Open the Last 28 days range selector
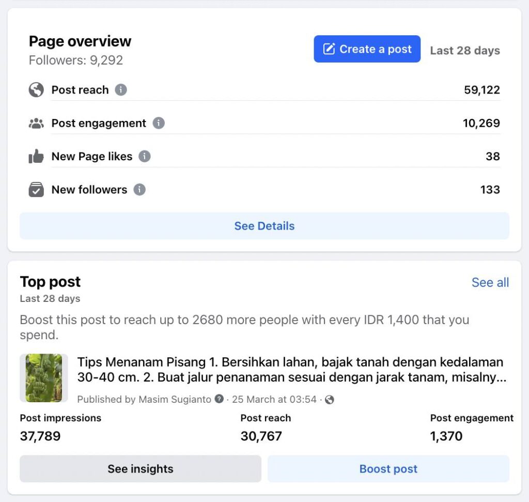 pyautogui.click(x=465, y=51)
